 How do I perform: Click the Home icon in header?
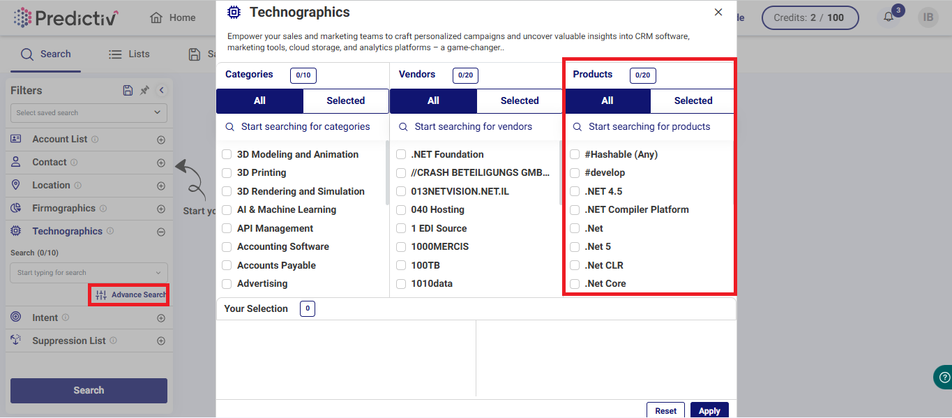(x=156, y=17)
